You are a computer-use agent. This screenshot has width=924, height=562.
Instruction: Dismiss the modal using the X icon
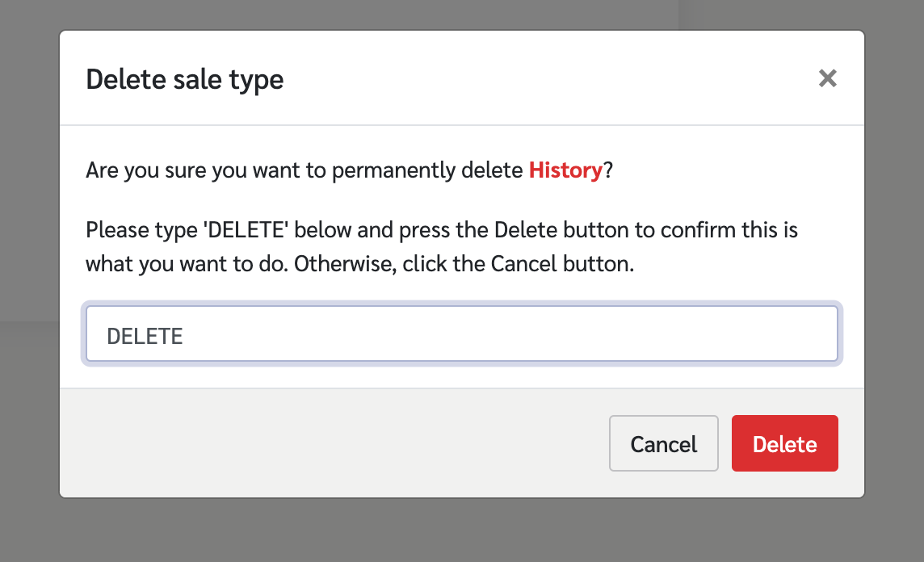click(x=827, y=78)
